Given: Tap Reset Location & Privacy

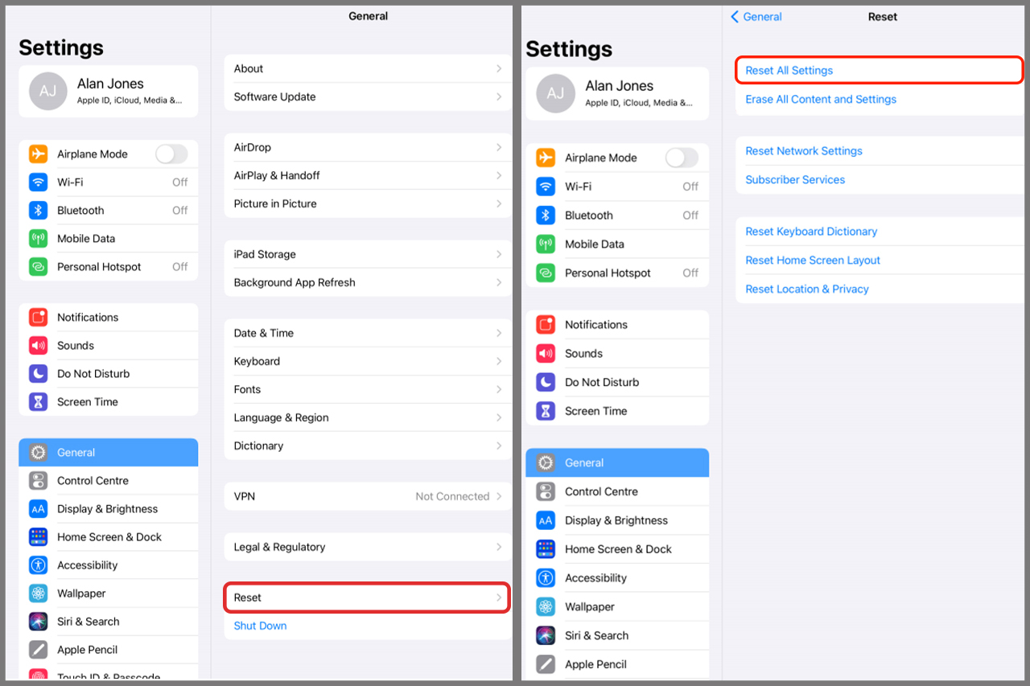Looking at the screenshot, I should pyautogui.click(x=880, y=289).
